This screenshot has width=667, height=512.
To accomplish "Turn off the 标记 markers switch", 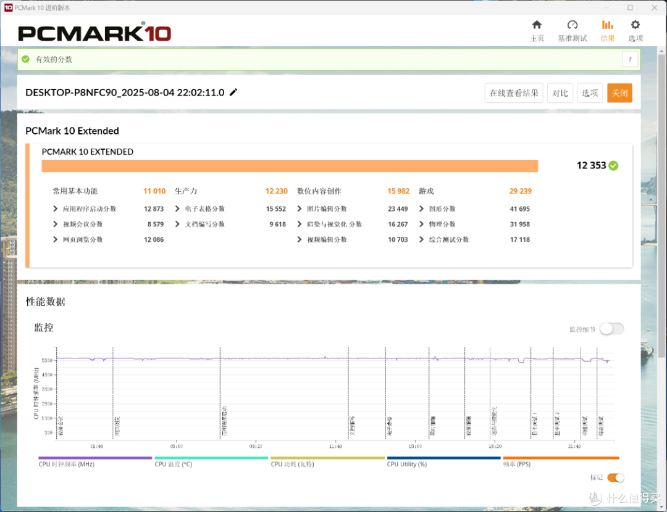I will pyautogui.click(x=616, y=477).
